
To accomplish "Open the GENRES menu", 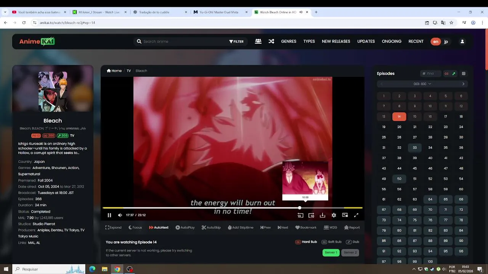I will pos(289,41).
